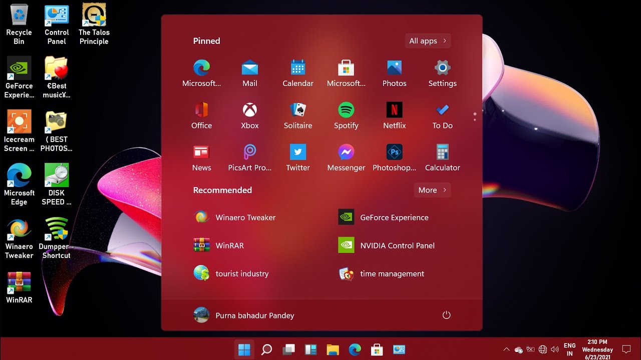
Task: Go to next pinned apps page dots
Action: pyautogui.click(x=475, y=116)
